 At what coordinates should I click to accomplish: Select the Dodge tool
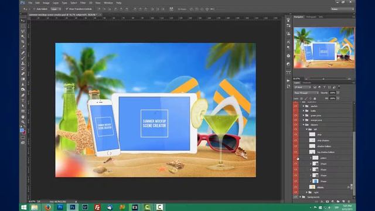23,90
